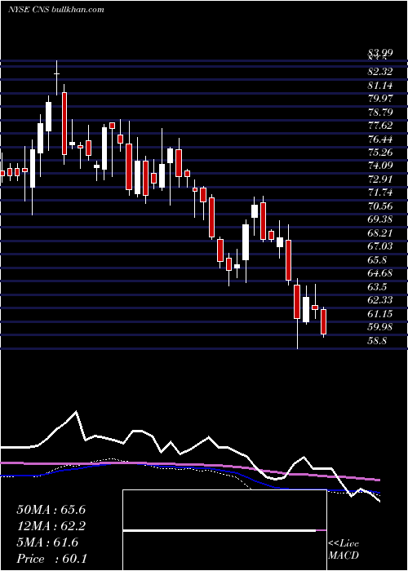The image size is (408, 571).
Task: Click the 70.56 price axis label
Action: (x=380, y=206)
